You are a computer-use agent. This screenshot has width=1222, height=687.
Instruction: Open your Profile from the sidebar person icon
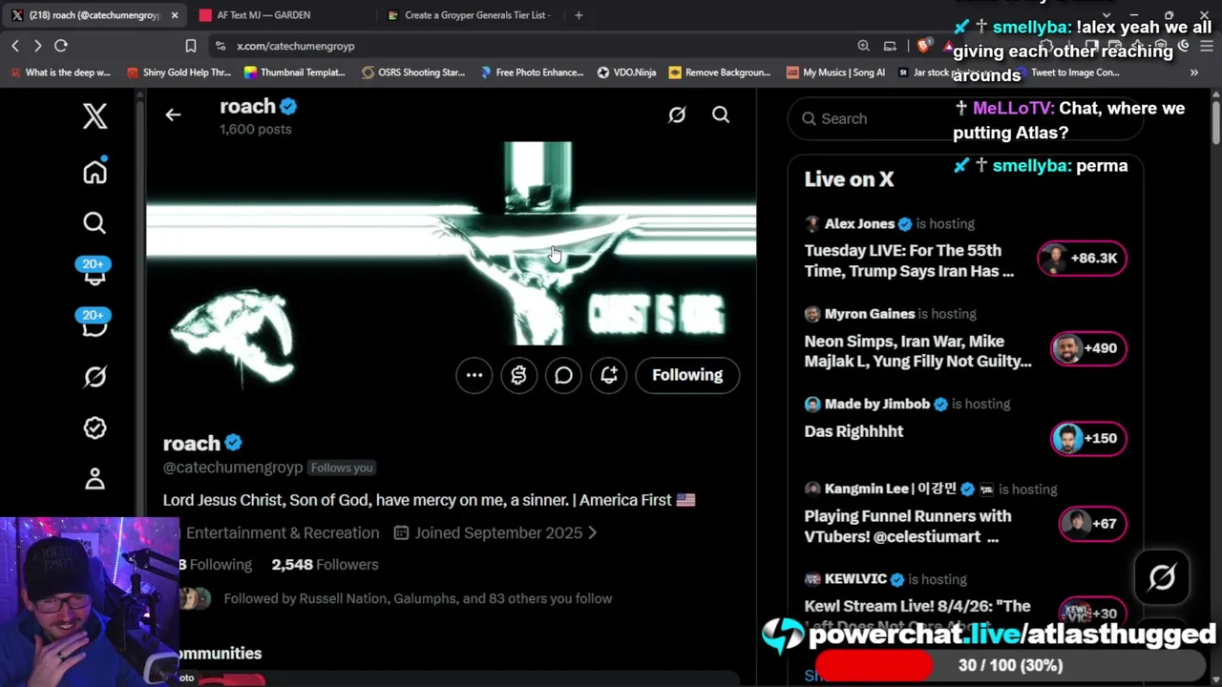pos(95,479)
